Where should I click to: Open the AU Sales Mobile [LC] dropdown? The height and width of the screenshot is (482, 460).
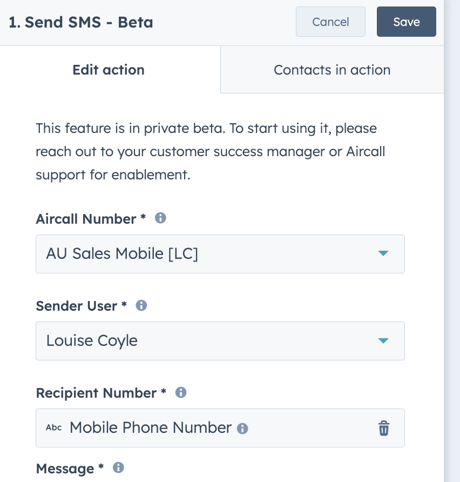(x=220, y=254)
